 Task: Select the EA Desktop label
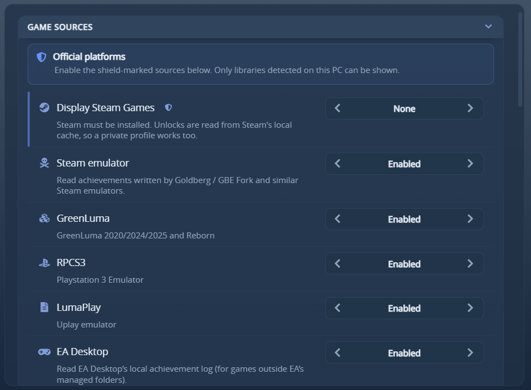[82, 352]
